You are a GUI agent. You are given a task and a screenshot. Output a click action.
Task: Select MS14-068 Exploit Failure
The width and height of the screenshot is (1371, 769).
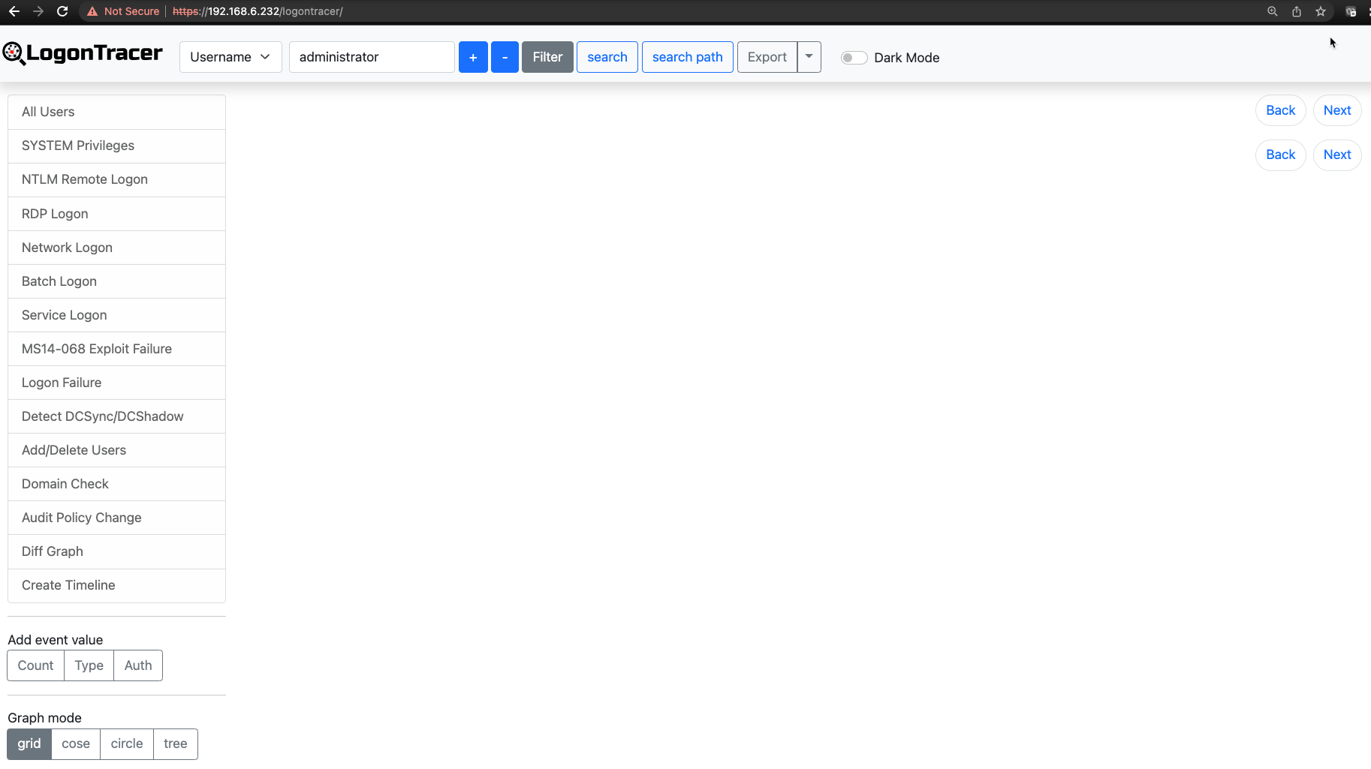(116, 349)
